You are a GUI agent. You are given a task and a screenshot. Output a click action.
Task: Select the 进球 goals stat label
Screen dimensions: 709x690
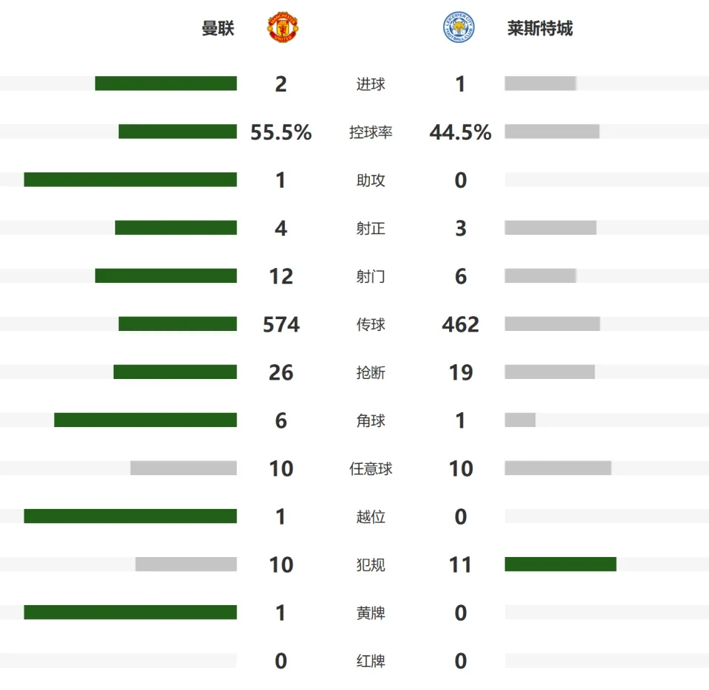point(370,84)
